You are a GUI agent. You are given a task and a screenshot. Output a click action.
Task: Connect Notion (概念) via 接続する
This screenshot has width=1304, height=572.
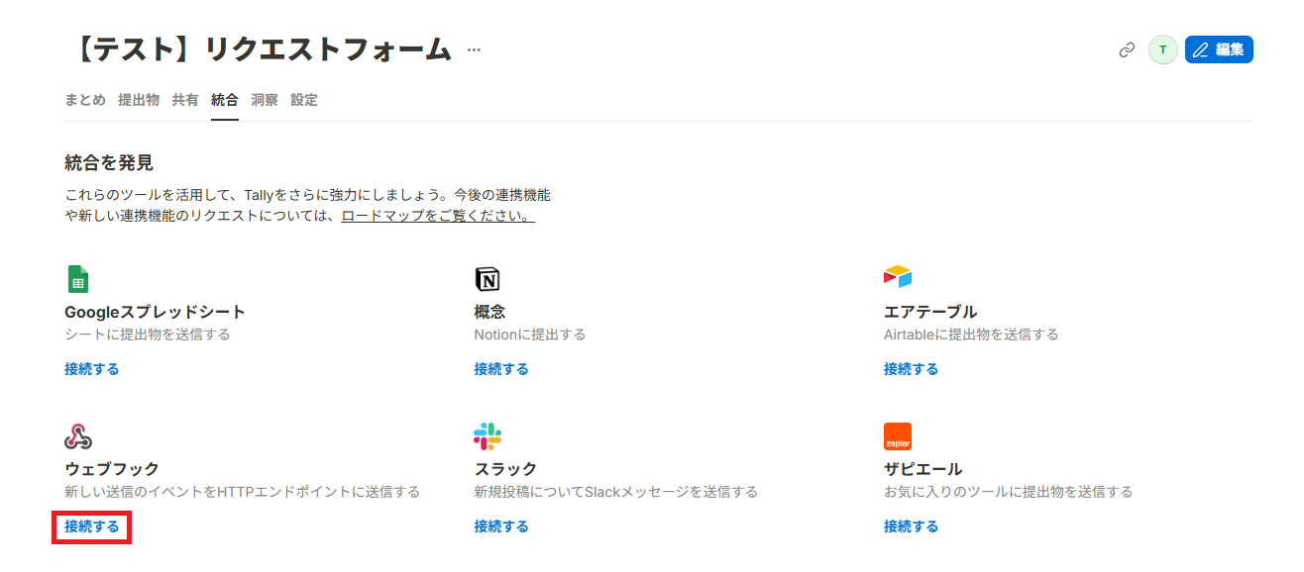coord(501,369)
